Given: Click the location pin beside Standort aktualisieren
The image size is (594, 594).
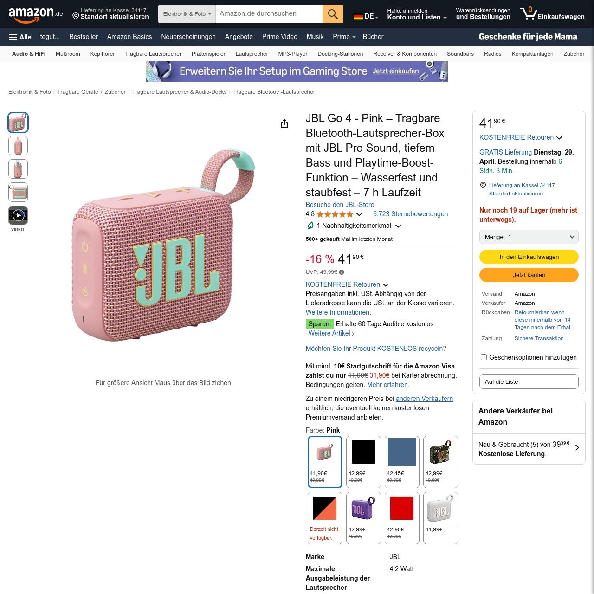Looking at the screenshot, I should coord(76,16).
